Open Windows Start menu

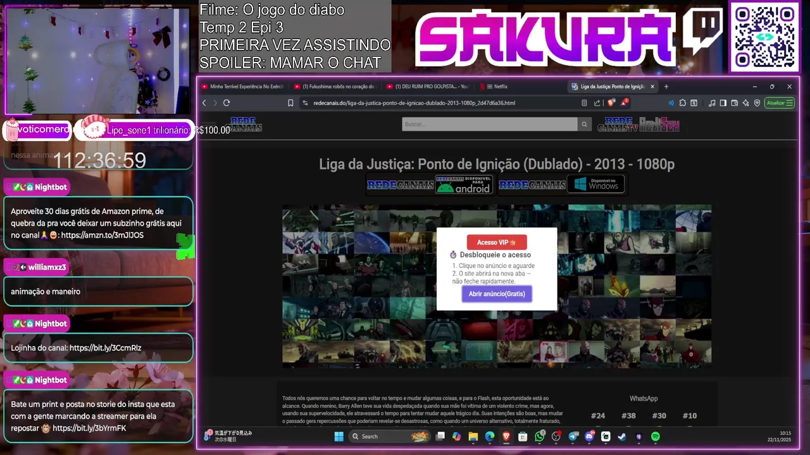(x=339, y=437)
